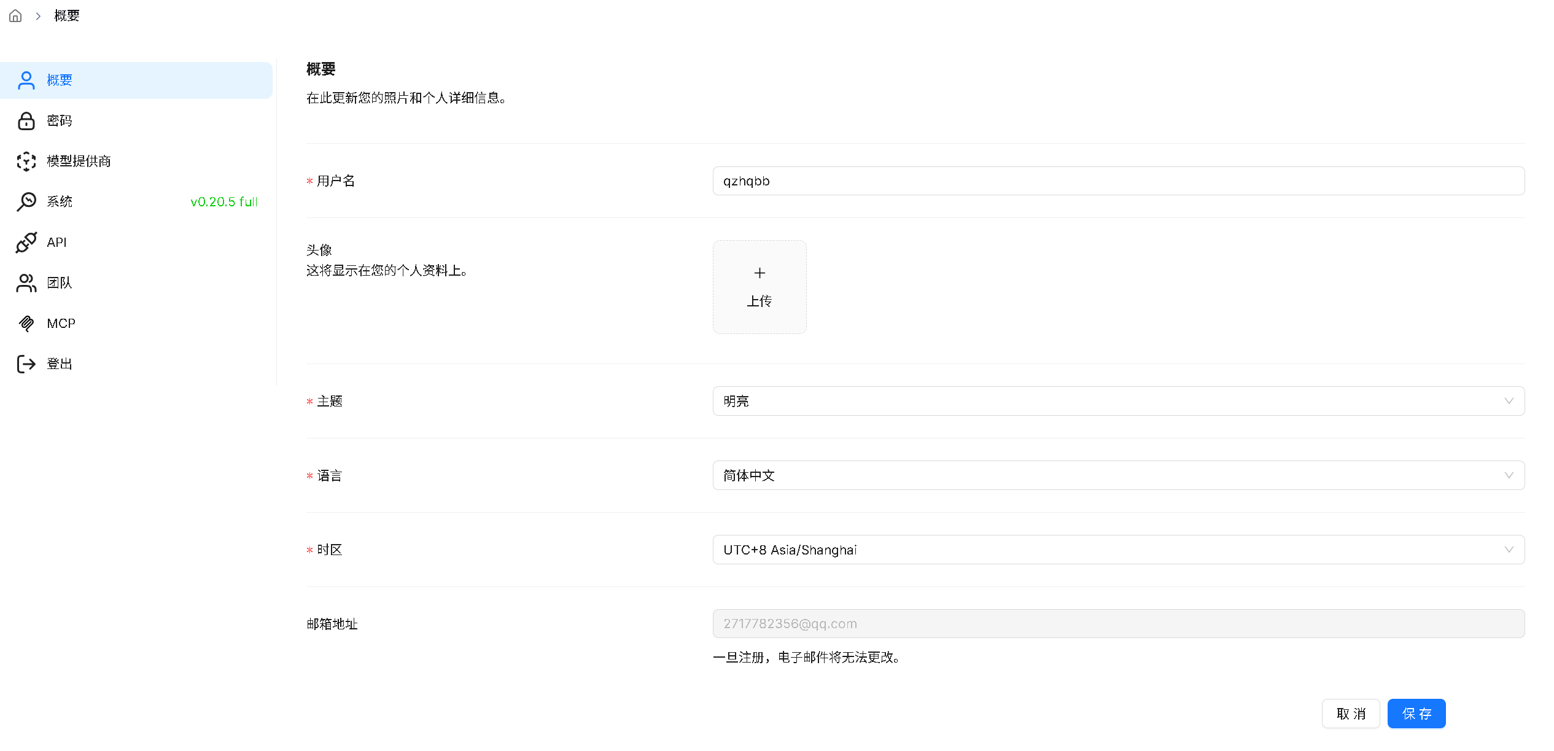Go to 模型提供商 settings

point(136,161)
